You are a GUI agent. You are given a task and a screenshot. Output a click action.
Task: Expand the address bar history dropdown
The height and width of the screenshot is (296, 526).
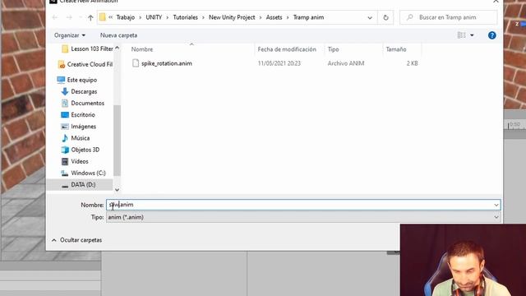tap(370, 17)
